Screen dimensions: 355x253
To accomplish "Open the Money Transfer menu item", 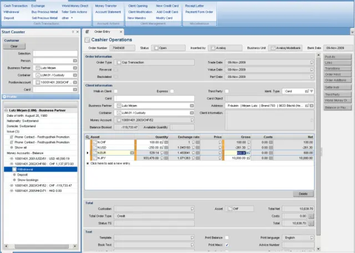I will pos(106,5).
